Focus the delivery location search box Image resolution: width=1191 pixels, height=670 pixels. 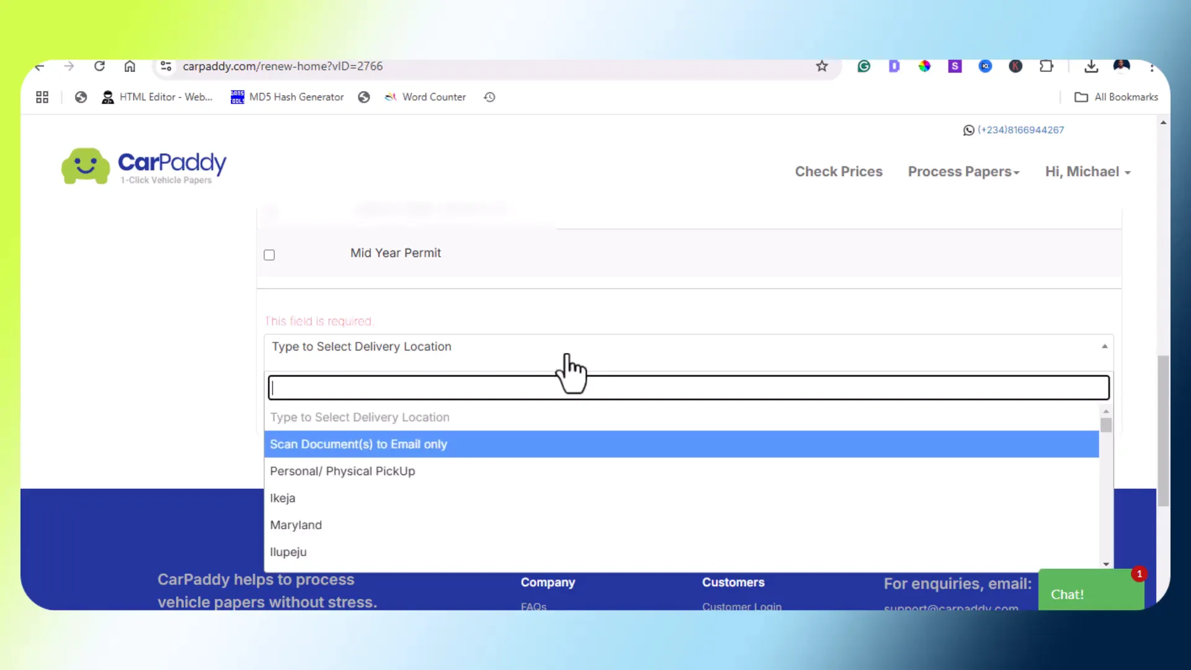click(x=689, y=388)
